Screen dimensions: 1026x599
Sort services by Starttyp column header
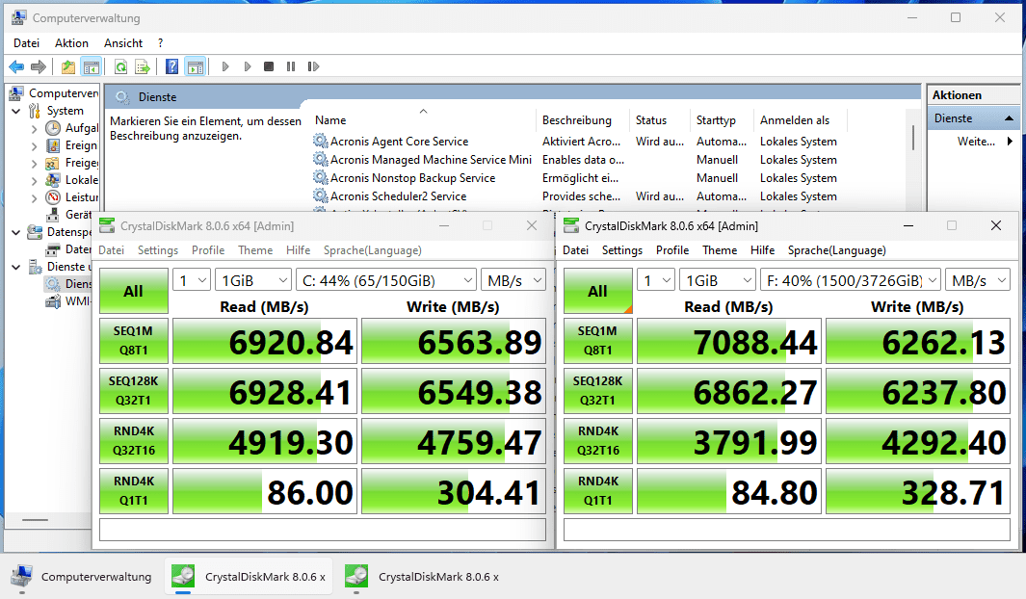tap(721, 120)
